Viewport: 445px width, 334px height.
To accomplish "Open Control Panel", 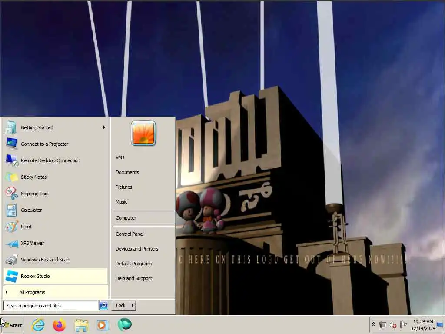I will click(x=130, y=234).
